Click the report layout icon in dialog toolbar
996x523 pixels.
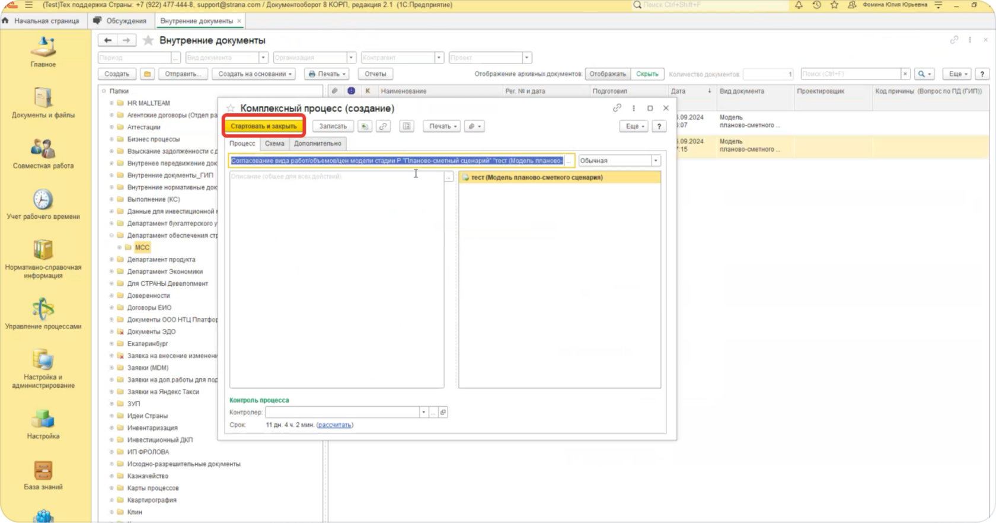tap(407, 126)
